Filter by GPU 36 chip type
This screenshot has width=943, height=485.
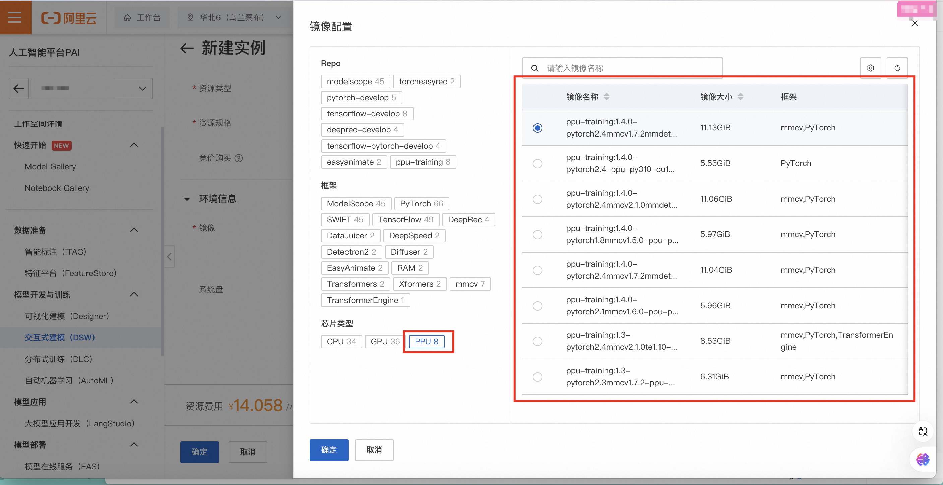pos(385,342)
